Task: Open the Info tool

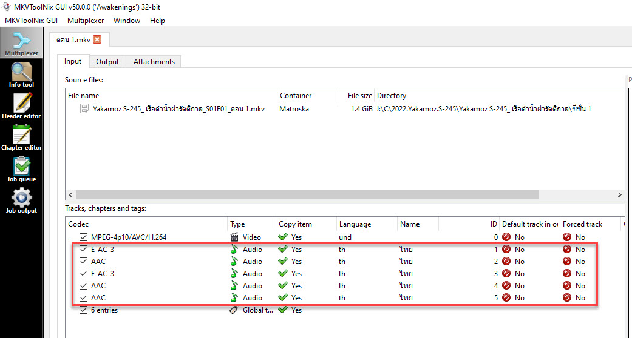Action: 21,75
